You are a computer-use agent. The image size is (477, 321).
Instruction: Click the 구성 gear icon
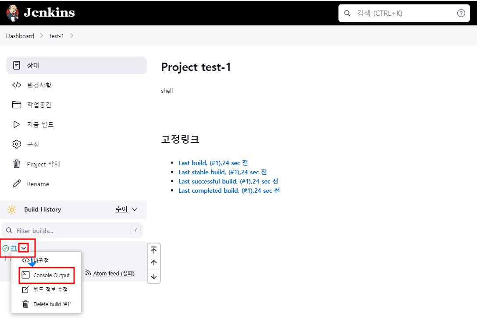(16, 144)
